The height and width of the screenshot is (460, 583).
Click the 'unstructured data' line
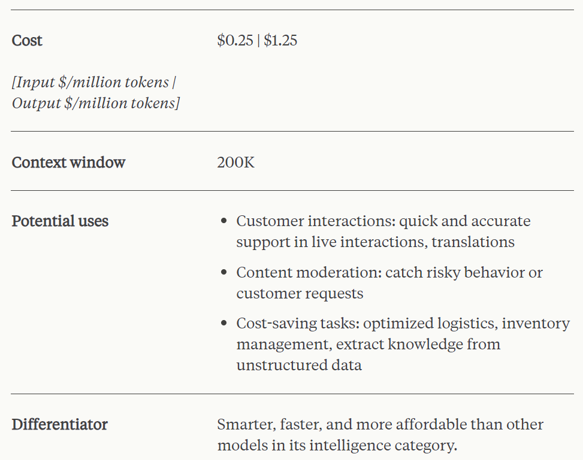(x=298, y=365)
